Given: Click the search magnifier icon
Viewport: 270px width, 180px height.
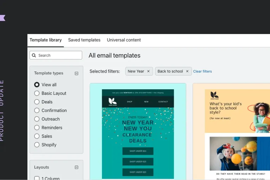Looking at the screenshot, I should [x=34, y=55].
